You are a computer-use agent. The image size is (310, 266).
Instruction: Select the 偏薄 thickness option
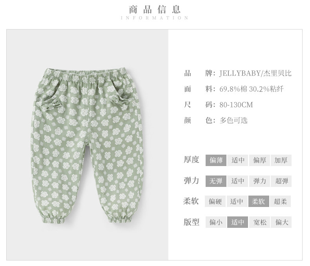216,160
